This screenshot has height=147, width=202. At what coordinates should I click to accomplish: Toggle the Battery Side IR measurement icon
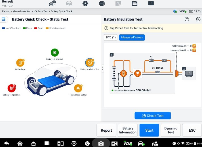[x=194, y=46]
